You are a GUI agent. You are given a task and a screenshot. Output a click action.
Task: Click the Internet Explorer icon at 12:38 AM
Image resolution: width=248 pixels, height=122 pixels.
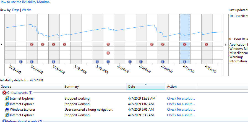[7, 98]
